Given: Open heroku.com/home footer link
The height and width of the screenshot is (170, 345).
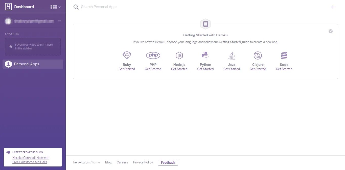Looking at the screenshot, I should point(86,162).
